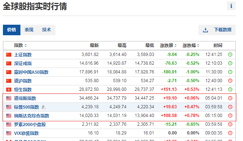Screen dimensions: 243x141
Task: Click the red clock icon in 标普500指数 row
Action: [x=230, y=107]
